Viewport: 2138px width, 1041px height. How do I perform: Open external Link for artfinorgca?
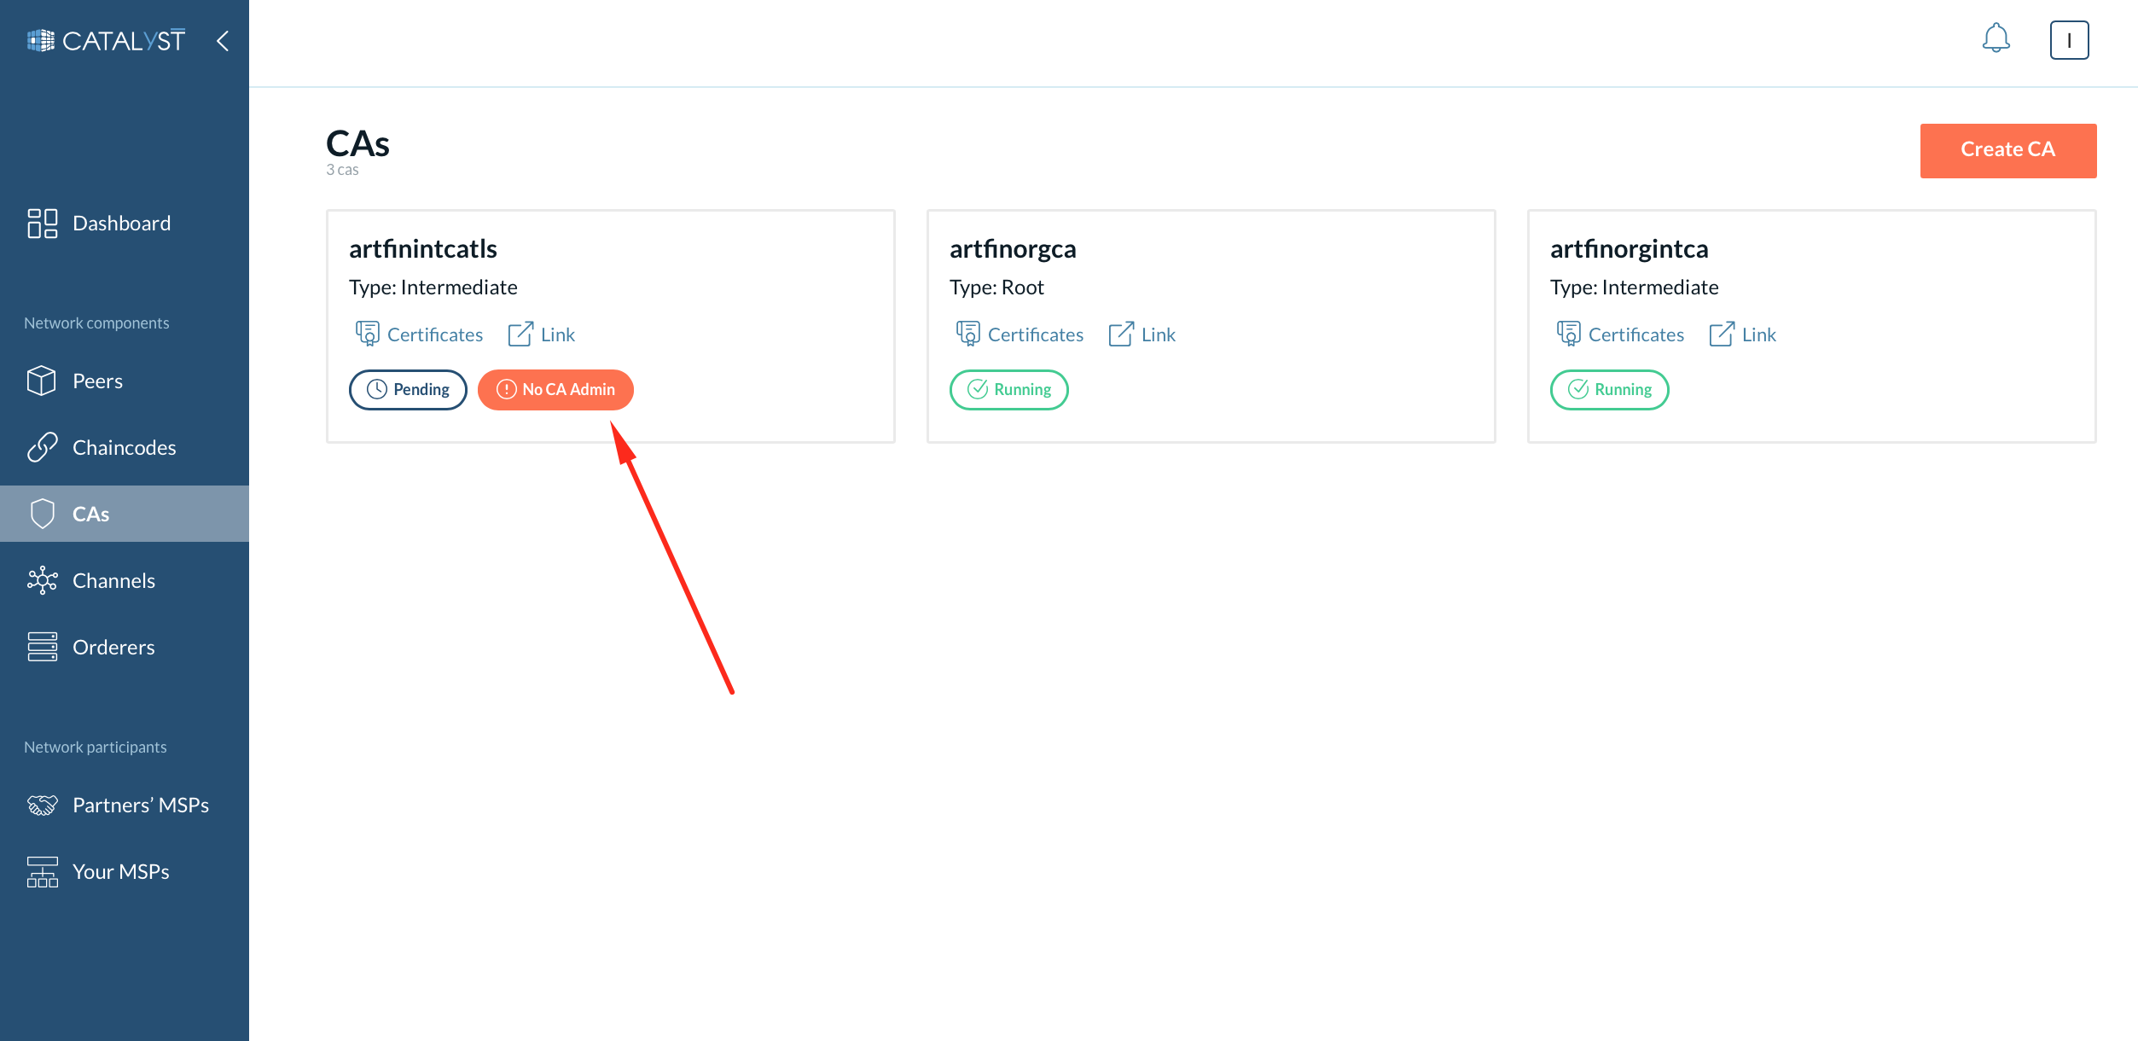click(1142, 333)
